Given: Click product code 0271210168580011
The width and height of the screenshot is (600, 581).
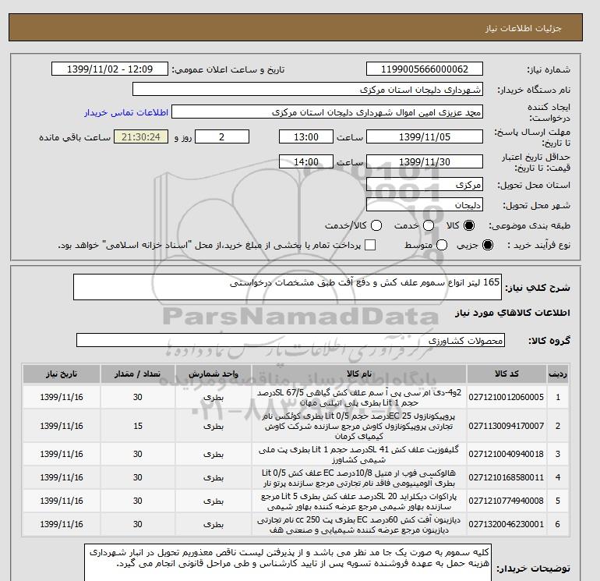Looking at the screenshot, I should point(506,477).
